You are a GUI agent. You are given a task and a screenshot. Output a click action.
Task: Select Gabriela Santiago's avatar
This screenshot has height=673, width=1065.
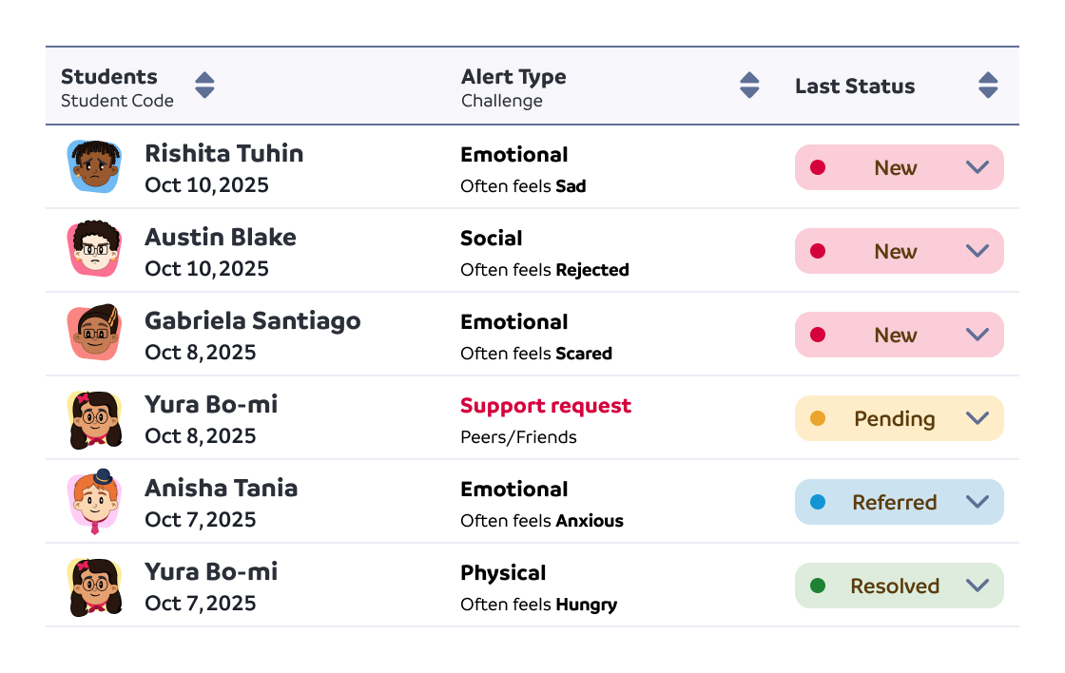(x=94, y=335)
